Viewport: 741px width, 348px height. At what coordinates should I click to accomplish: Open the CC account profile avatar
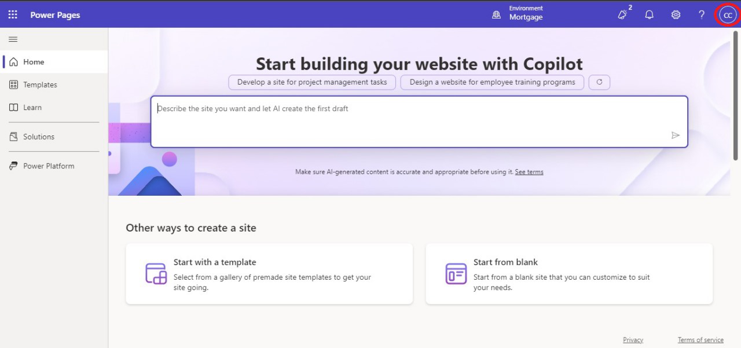[x=728, y=15]
